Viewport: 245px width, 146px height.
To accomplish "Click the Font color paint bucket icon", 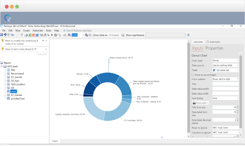I will point(194,103).
